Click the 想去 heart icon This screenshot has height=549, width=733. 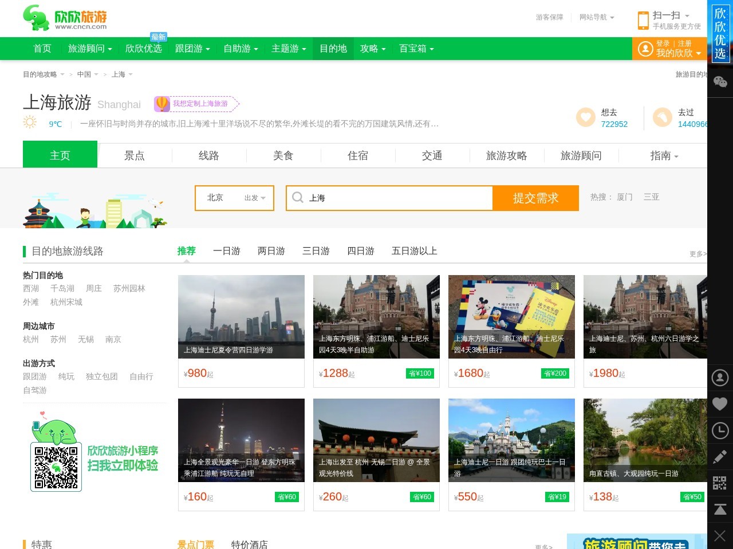click(585, 117)
